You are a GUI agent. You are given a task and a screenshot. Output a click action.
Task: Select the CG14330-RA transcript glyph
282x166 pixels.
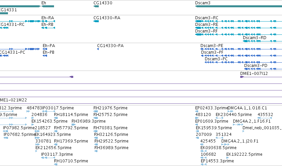point(96,21)
